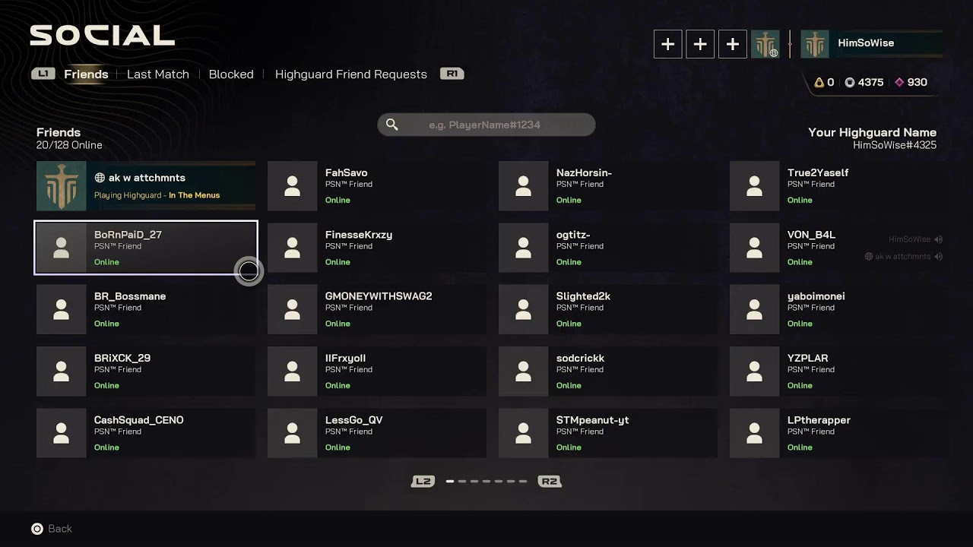
Task: Select friend Slighted2k name
Action: point(583,296)
